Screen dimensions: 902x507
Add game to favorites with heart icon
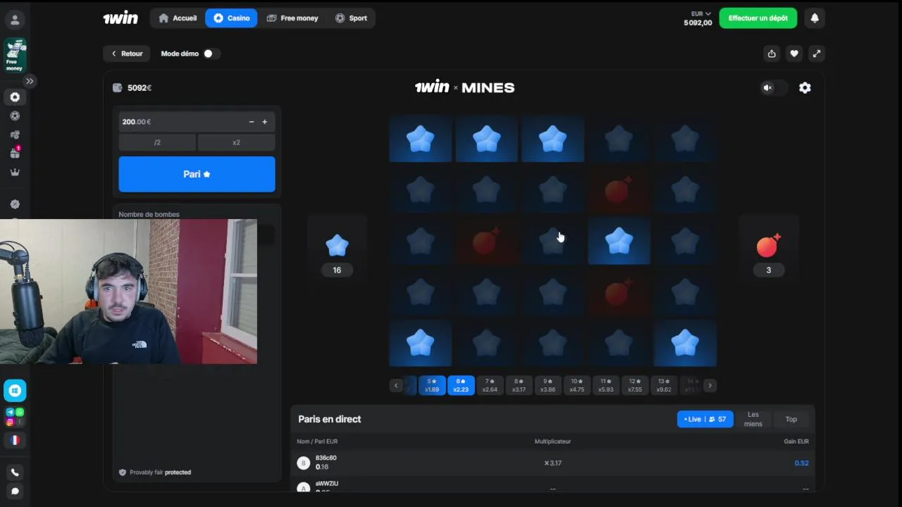tap(794, 54)
